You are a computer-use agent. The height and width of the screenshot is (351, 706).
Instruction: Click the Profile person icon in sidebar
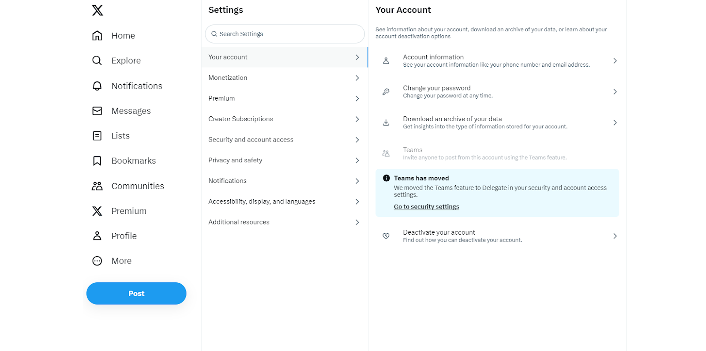(97, 236)
